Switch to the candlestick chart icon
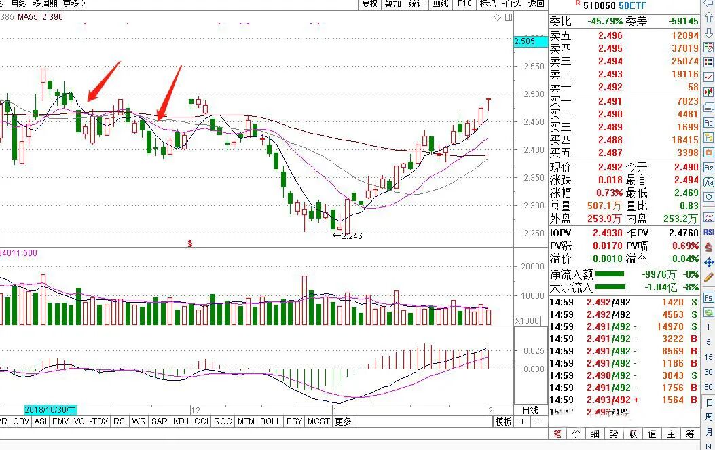Image resolution: width=715 pixels, height=450 pixels. click(x=709, y=92)
